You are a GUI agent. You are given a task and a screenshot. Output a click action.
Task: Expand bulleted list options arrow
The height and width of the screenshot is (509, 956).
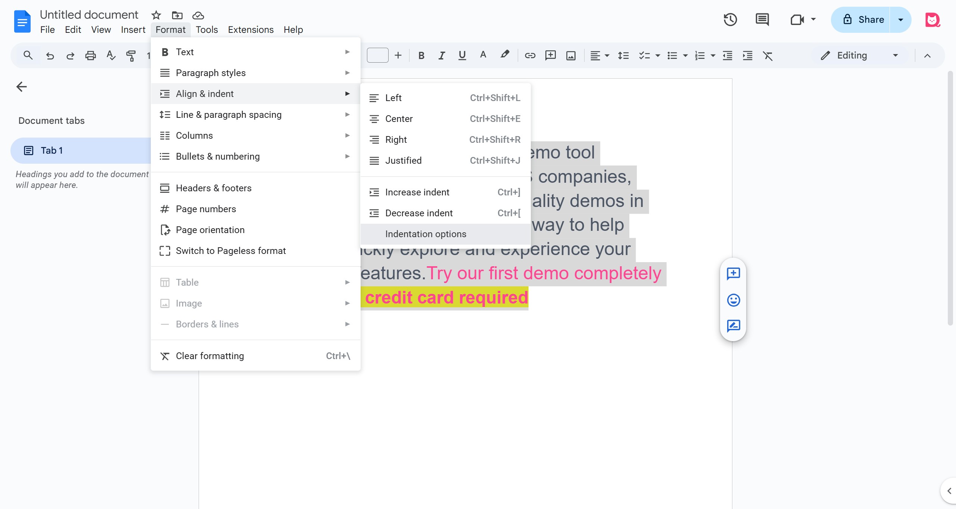(x=685, y=56)
